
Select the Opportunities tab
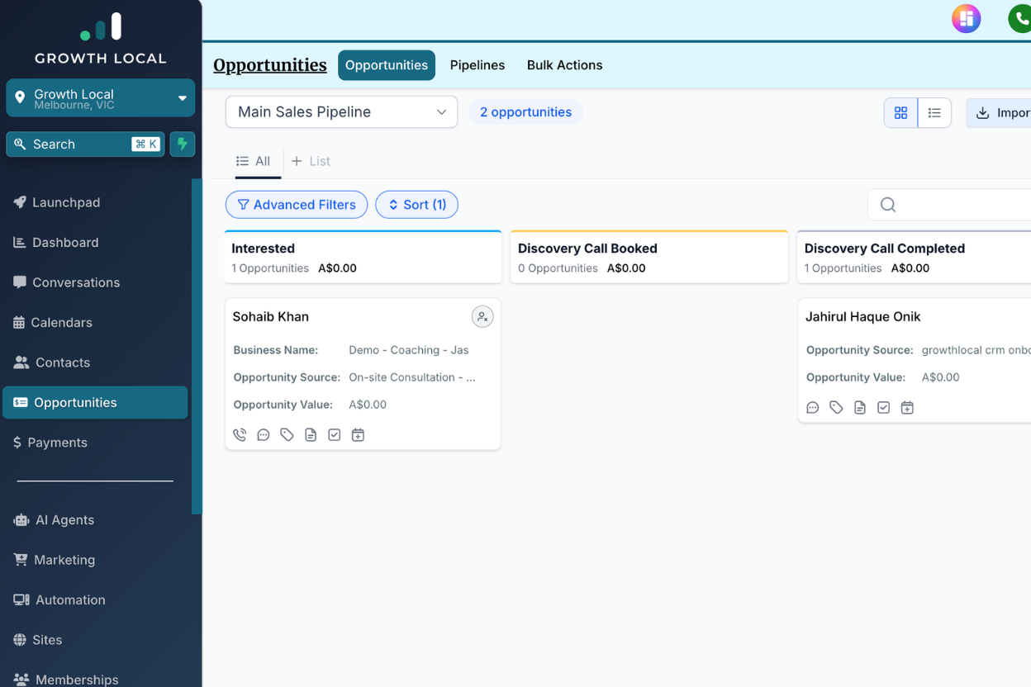tap(387, 65)
